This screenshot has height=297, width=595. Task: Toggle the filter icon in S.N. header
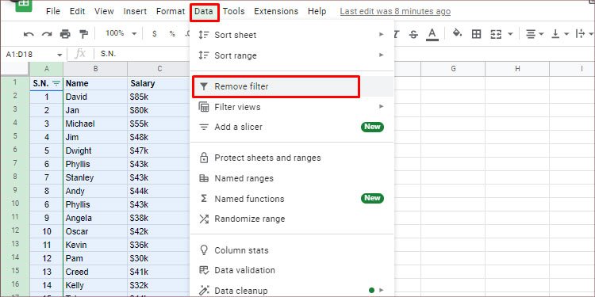(56, 83)
